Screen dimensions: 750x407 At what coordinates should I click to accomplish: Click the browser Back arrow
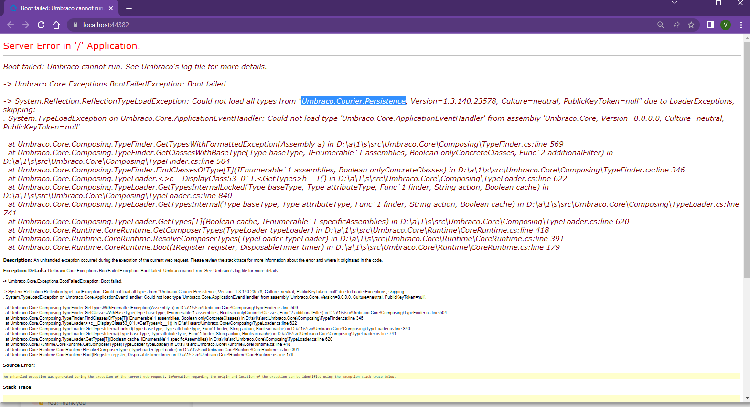point(11,25)
